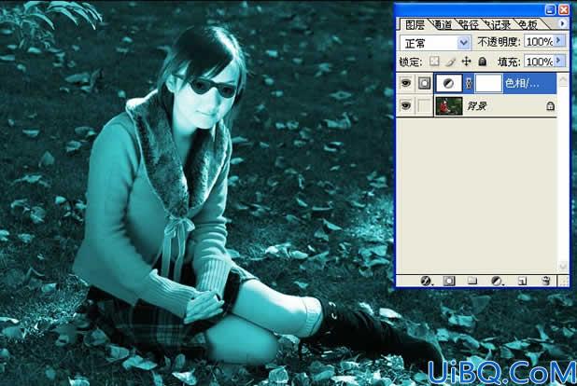Image resolution: width=577 pixels, height=386 pixels.
Task: Click the mask link chain icon on 色相 layer
Action: pyautogui.click(x=469, y=84)
